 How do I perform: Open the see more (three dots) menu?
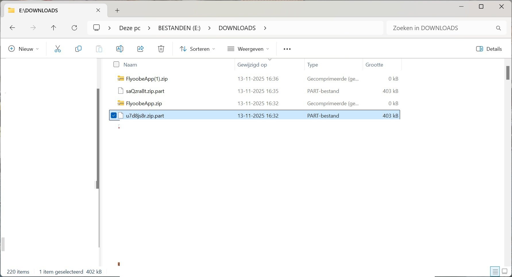[x=287, y=49]
